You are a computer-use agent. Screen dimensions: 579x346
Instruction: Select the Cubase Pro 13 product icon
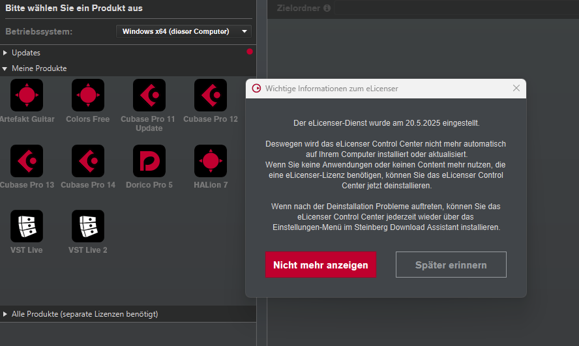[x=27, y=161]
